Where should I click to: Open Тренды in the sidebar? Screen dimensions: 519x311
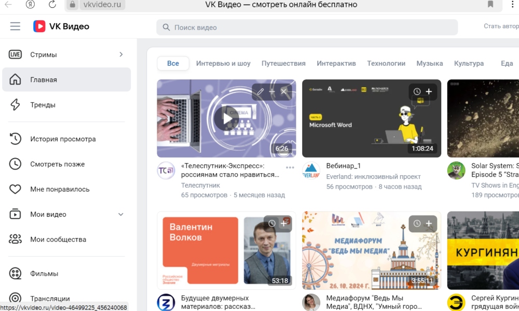66,105
